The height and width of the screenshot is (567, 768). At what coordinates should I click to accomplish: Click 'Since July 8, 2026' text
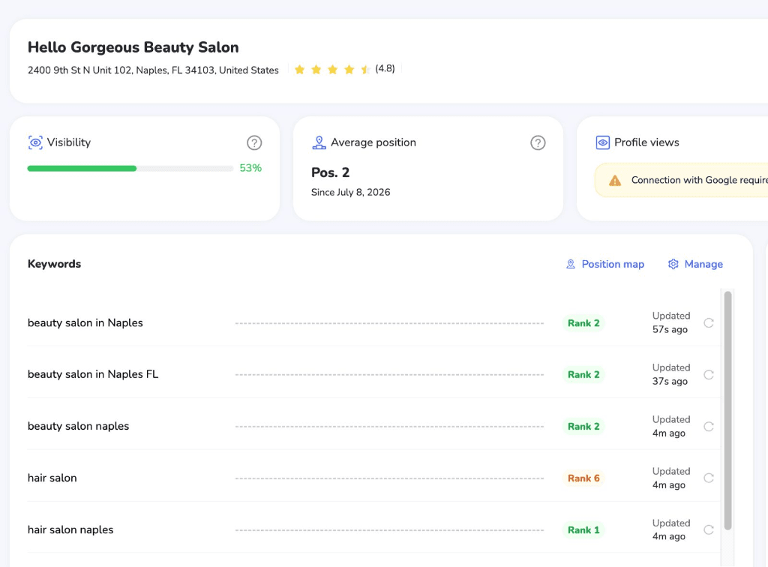[x=351, y=193]
